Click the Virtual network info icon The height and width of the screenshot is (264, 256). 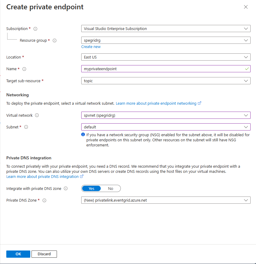click(x=37, y=115)
